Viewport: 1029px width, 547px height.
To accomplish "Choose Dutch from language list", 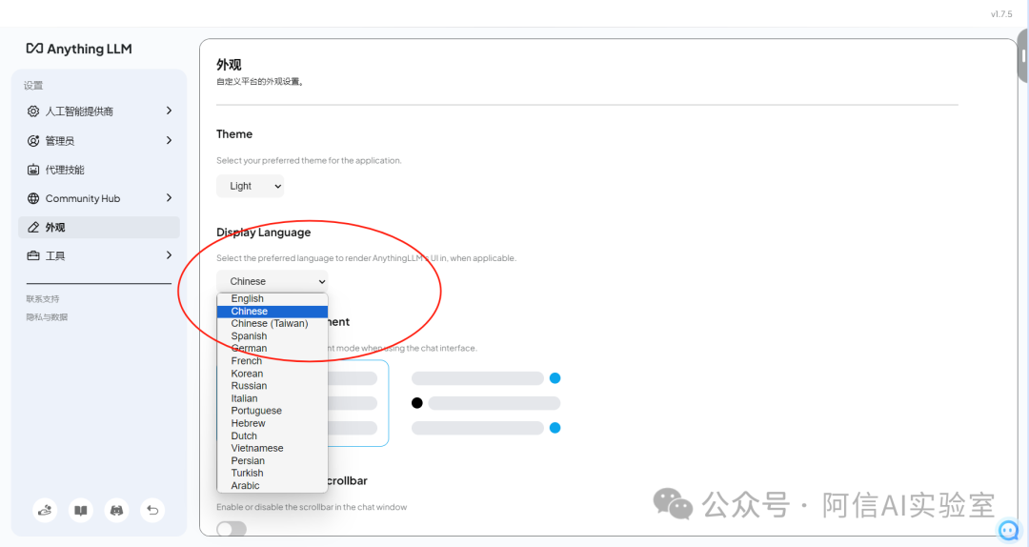I will click(x=272, y=436).
